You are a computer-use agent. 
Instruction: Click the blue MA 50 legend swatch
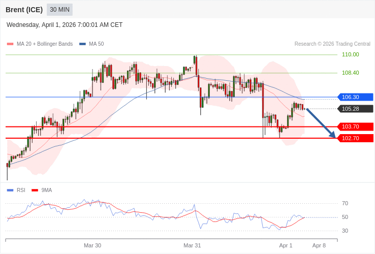point(82,44)
